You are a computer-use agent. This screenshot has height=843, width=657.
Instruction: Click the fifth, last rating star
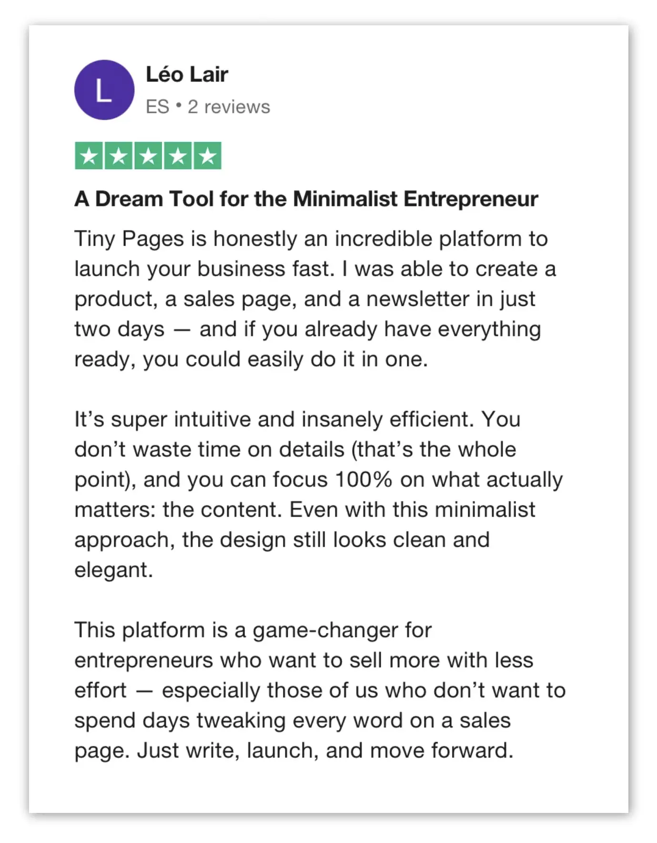pyautogui.click(x=207, y=156)
